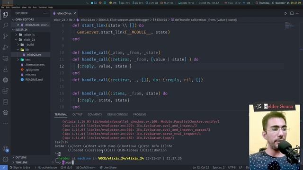Open Remote Explorer view

(5, 58)
